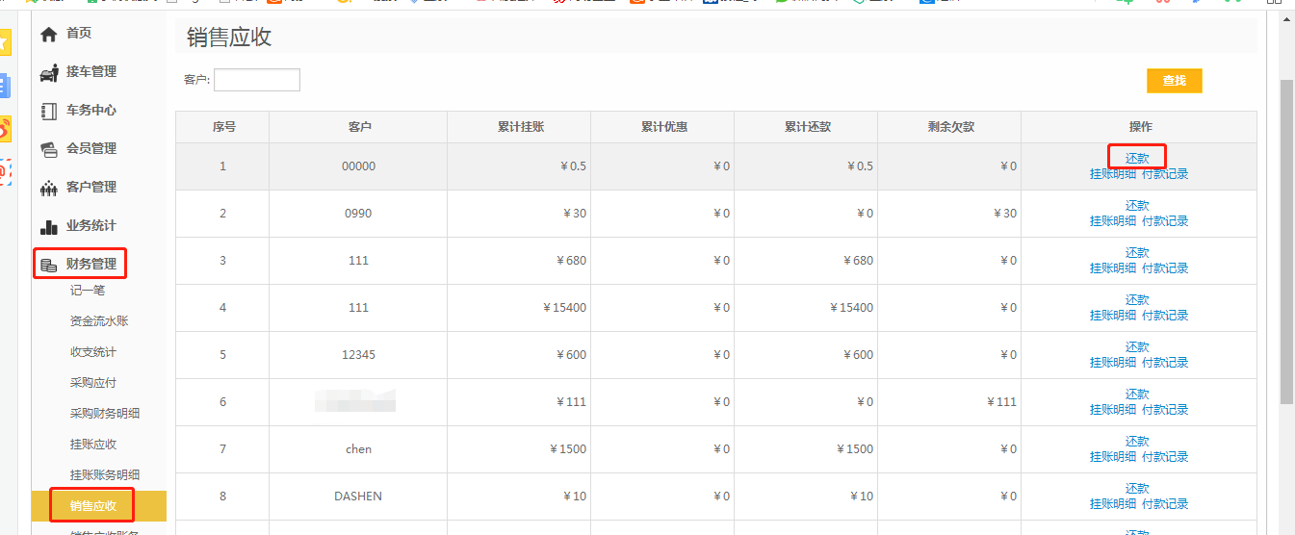The image size is (1295, 535).
Task: Open 挂账明细 for customer 0990
Action: click(1112, 221)
